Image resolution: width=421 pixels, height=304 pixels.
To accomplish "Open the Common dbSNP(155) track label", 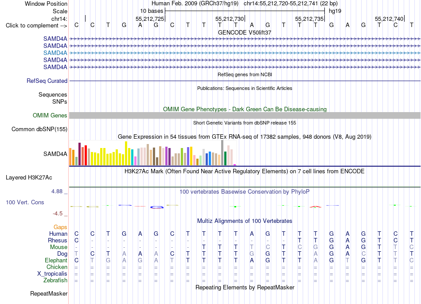I will [x=39, y=129].
